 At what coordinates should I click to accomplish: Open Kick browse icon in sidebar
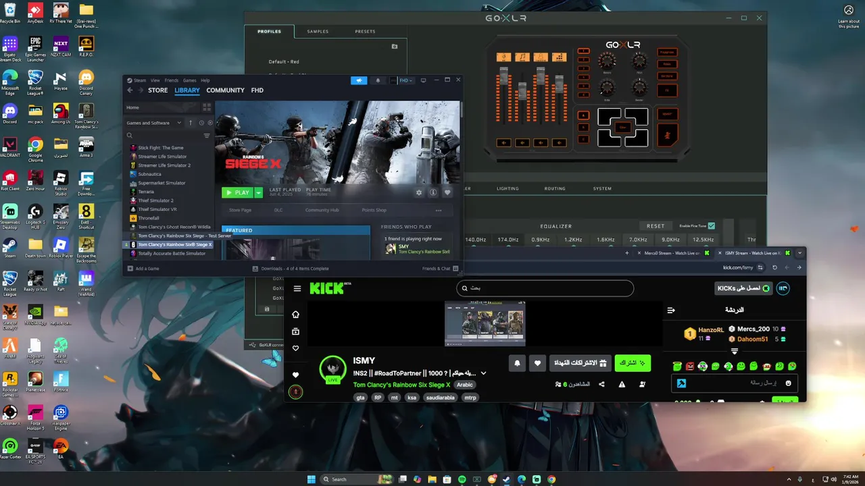click(x=295, y=331)
